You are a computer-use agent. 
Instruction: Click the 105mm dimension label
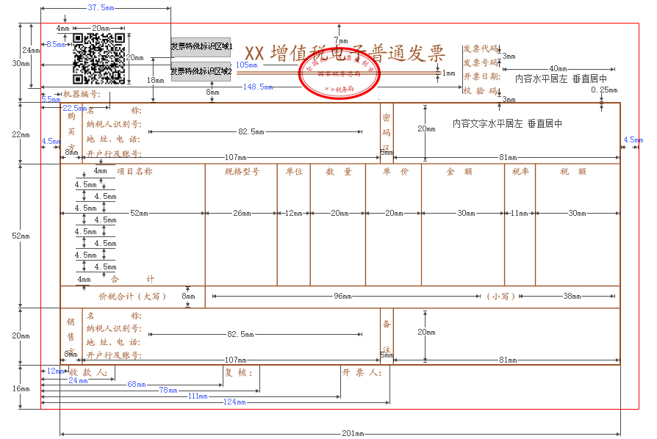coord(246,65)
